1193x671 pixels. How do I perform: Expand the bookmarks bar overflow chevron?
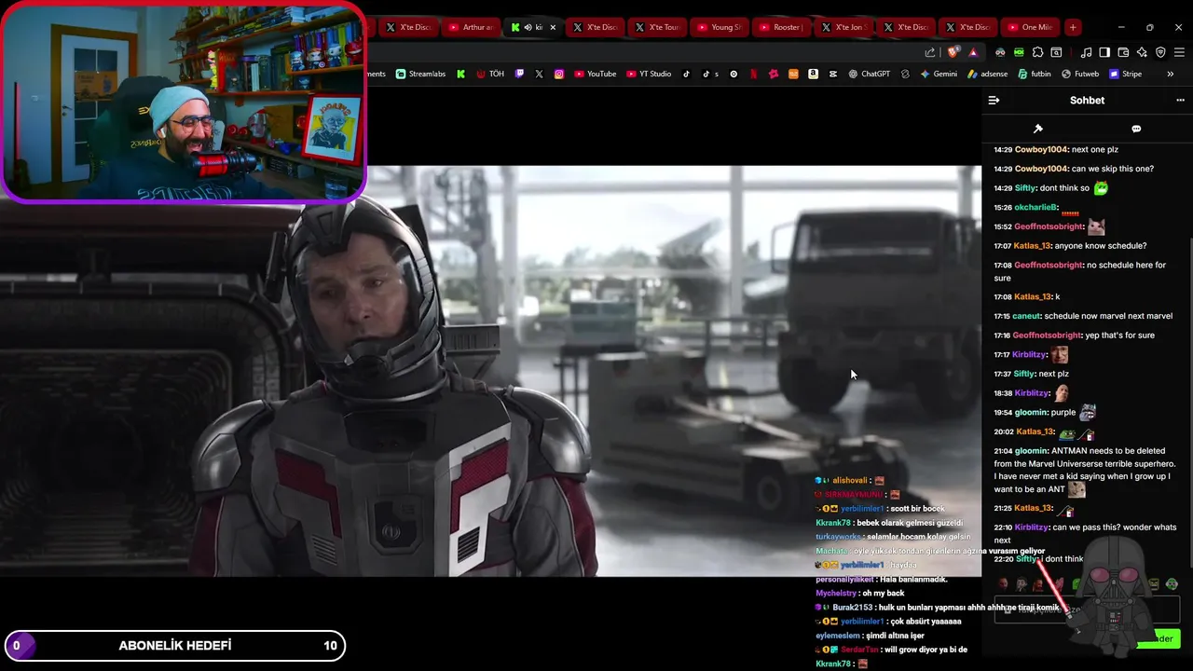pos(1171,74)
